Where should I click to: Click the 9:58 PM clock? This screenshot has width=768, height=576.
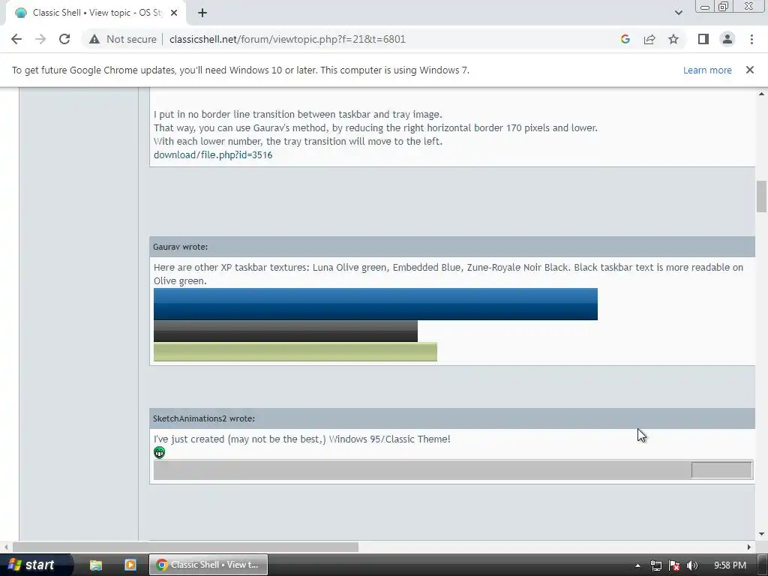(730, 565)
